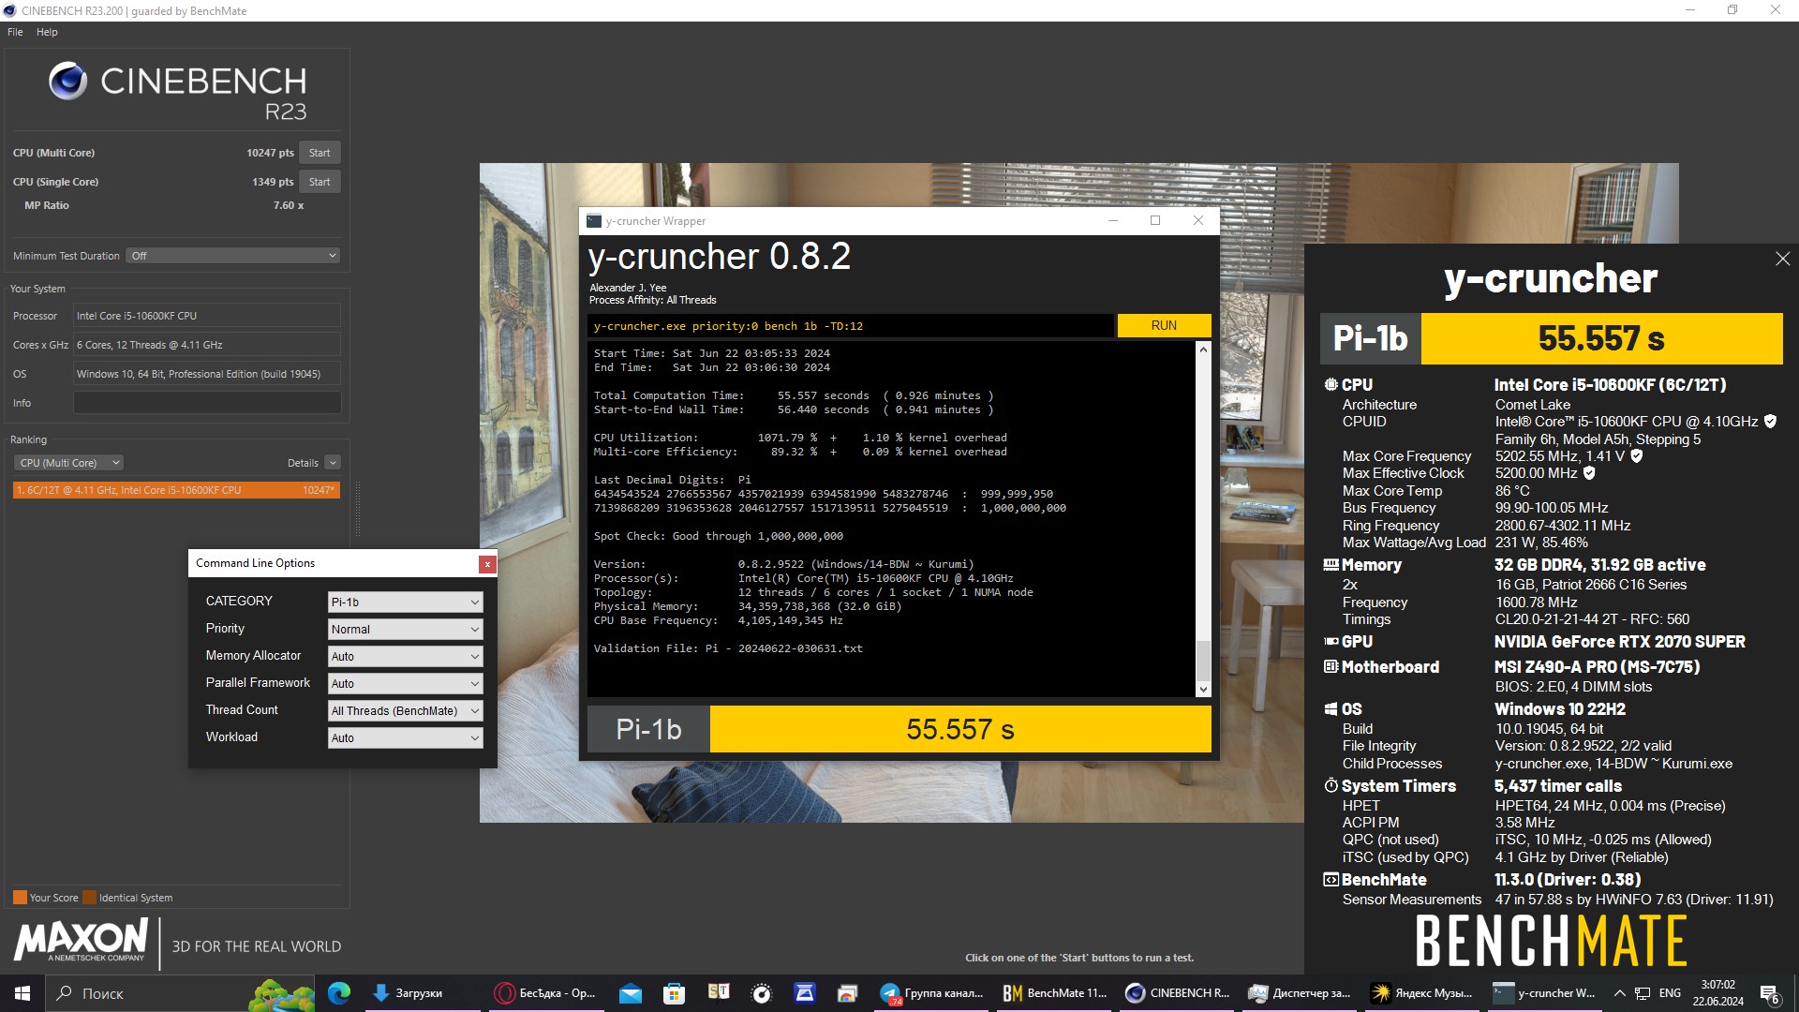
Task: Open the Priority dropdown
Action: coord(405,629)
